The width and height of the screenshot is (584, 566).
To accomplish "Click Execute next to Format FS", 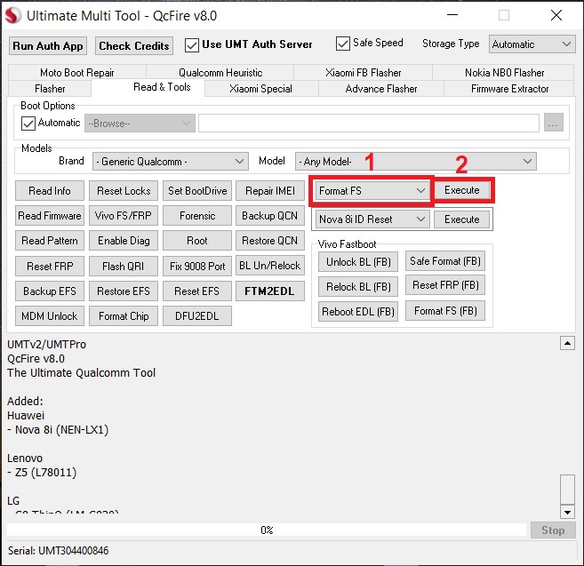I will click(x=462, y=190).
